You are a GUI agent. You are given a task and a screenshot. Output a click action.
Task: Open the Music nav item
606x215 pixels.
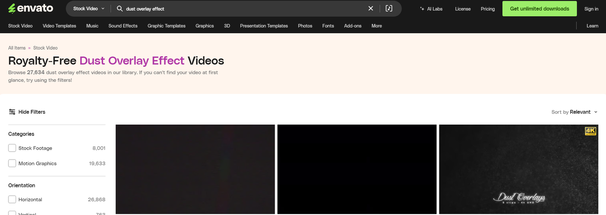(x=92, y=26)
